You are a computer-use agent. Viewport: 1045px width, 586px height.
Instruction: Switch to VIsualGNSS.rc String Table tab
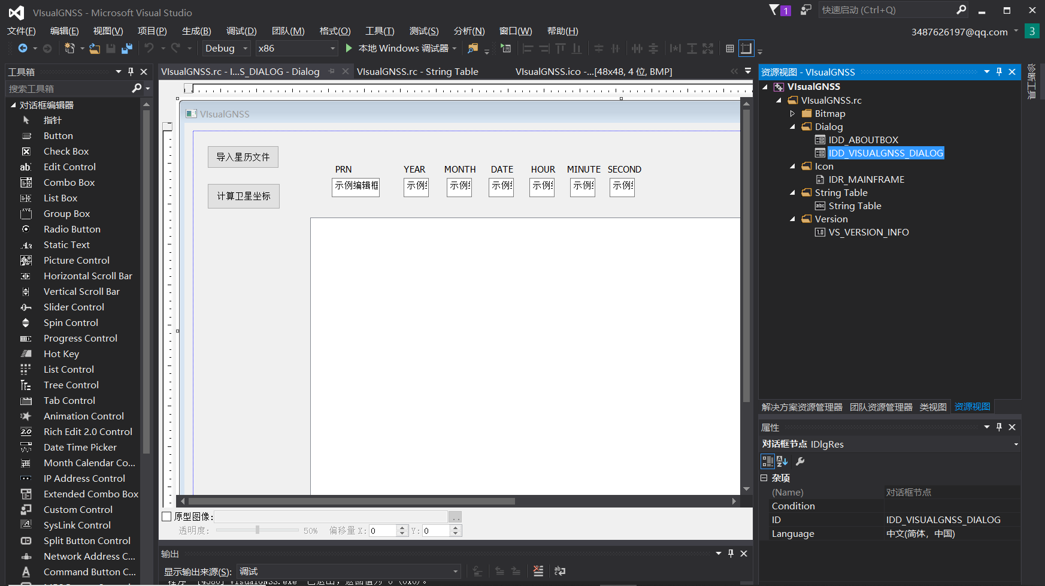click(417, 72)
